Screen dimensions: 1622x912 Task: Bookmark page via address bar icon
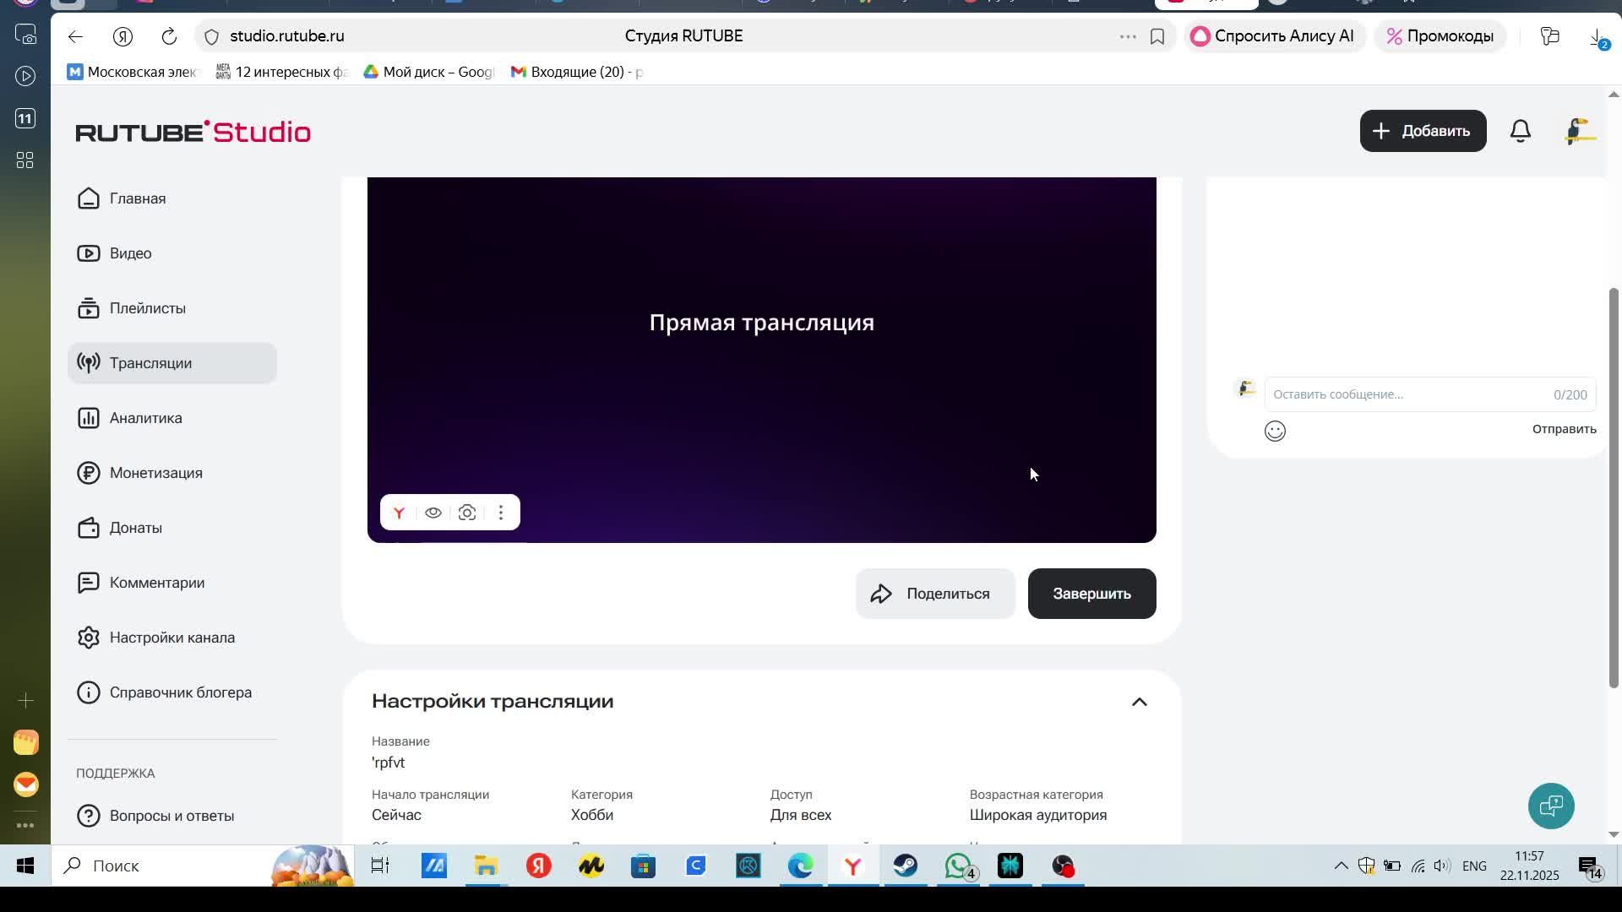pyautogui.click(x=1157, y=36)
